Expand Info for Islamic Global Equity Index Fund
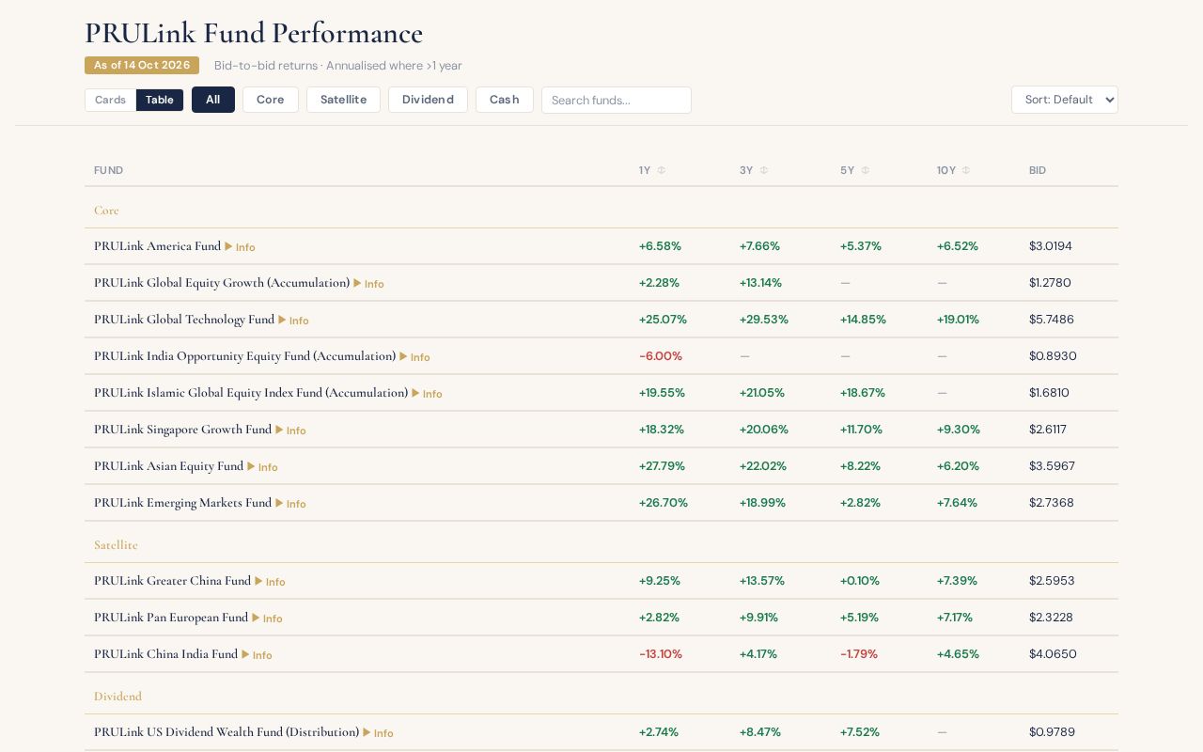 coord(427,394)
